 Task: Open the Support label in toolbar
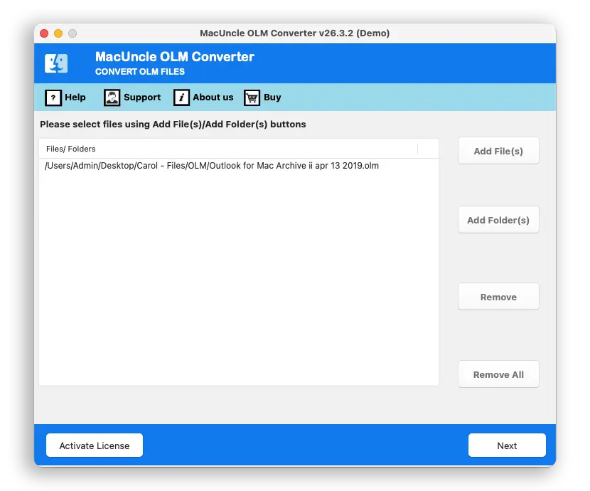142,97
